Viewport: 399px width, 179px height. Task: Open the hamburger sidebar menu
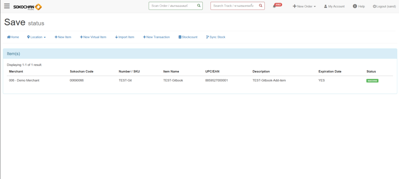pos(7,6)
